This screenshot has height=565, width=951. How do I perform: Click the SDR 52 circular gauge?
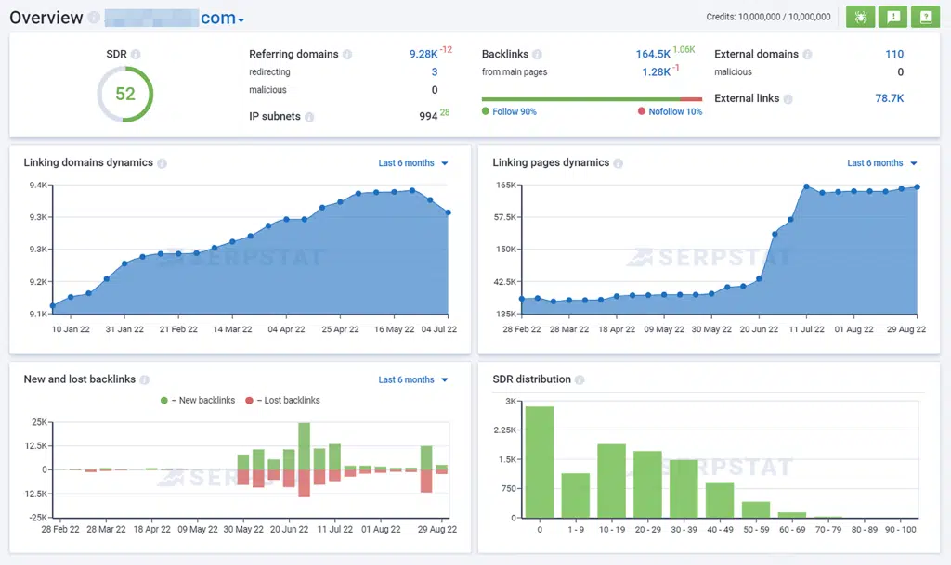[x=125, y=94]
